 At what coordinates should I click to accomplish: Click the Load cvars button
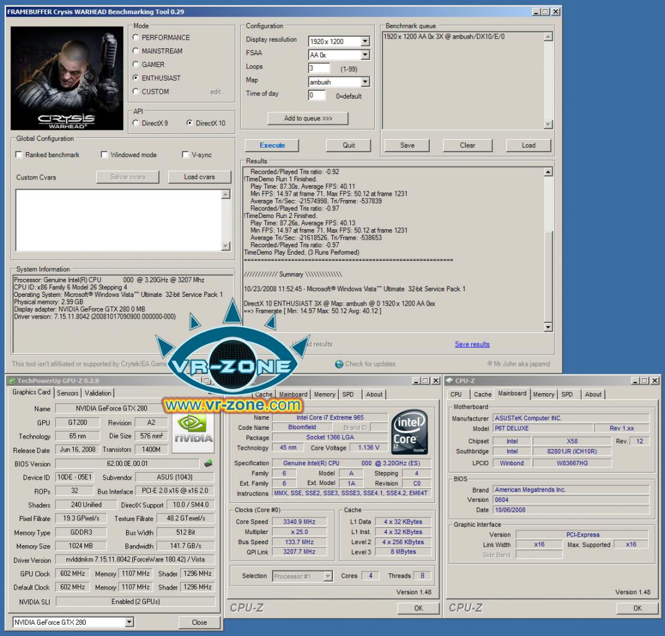[199, 177]
